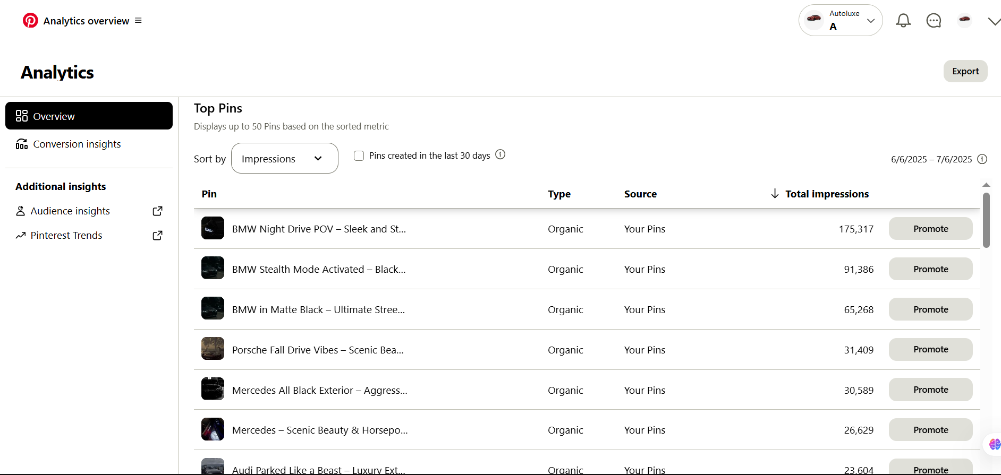Promote the Mercedes Scenic Beauty pin
Viewport: 1001px width, 475px height.
[931, 429]
